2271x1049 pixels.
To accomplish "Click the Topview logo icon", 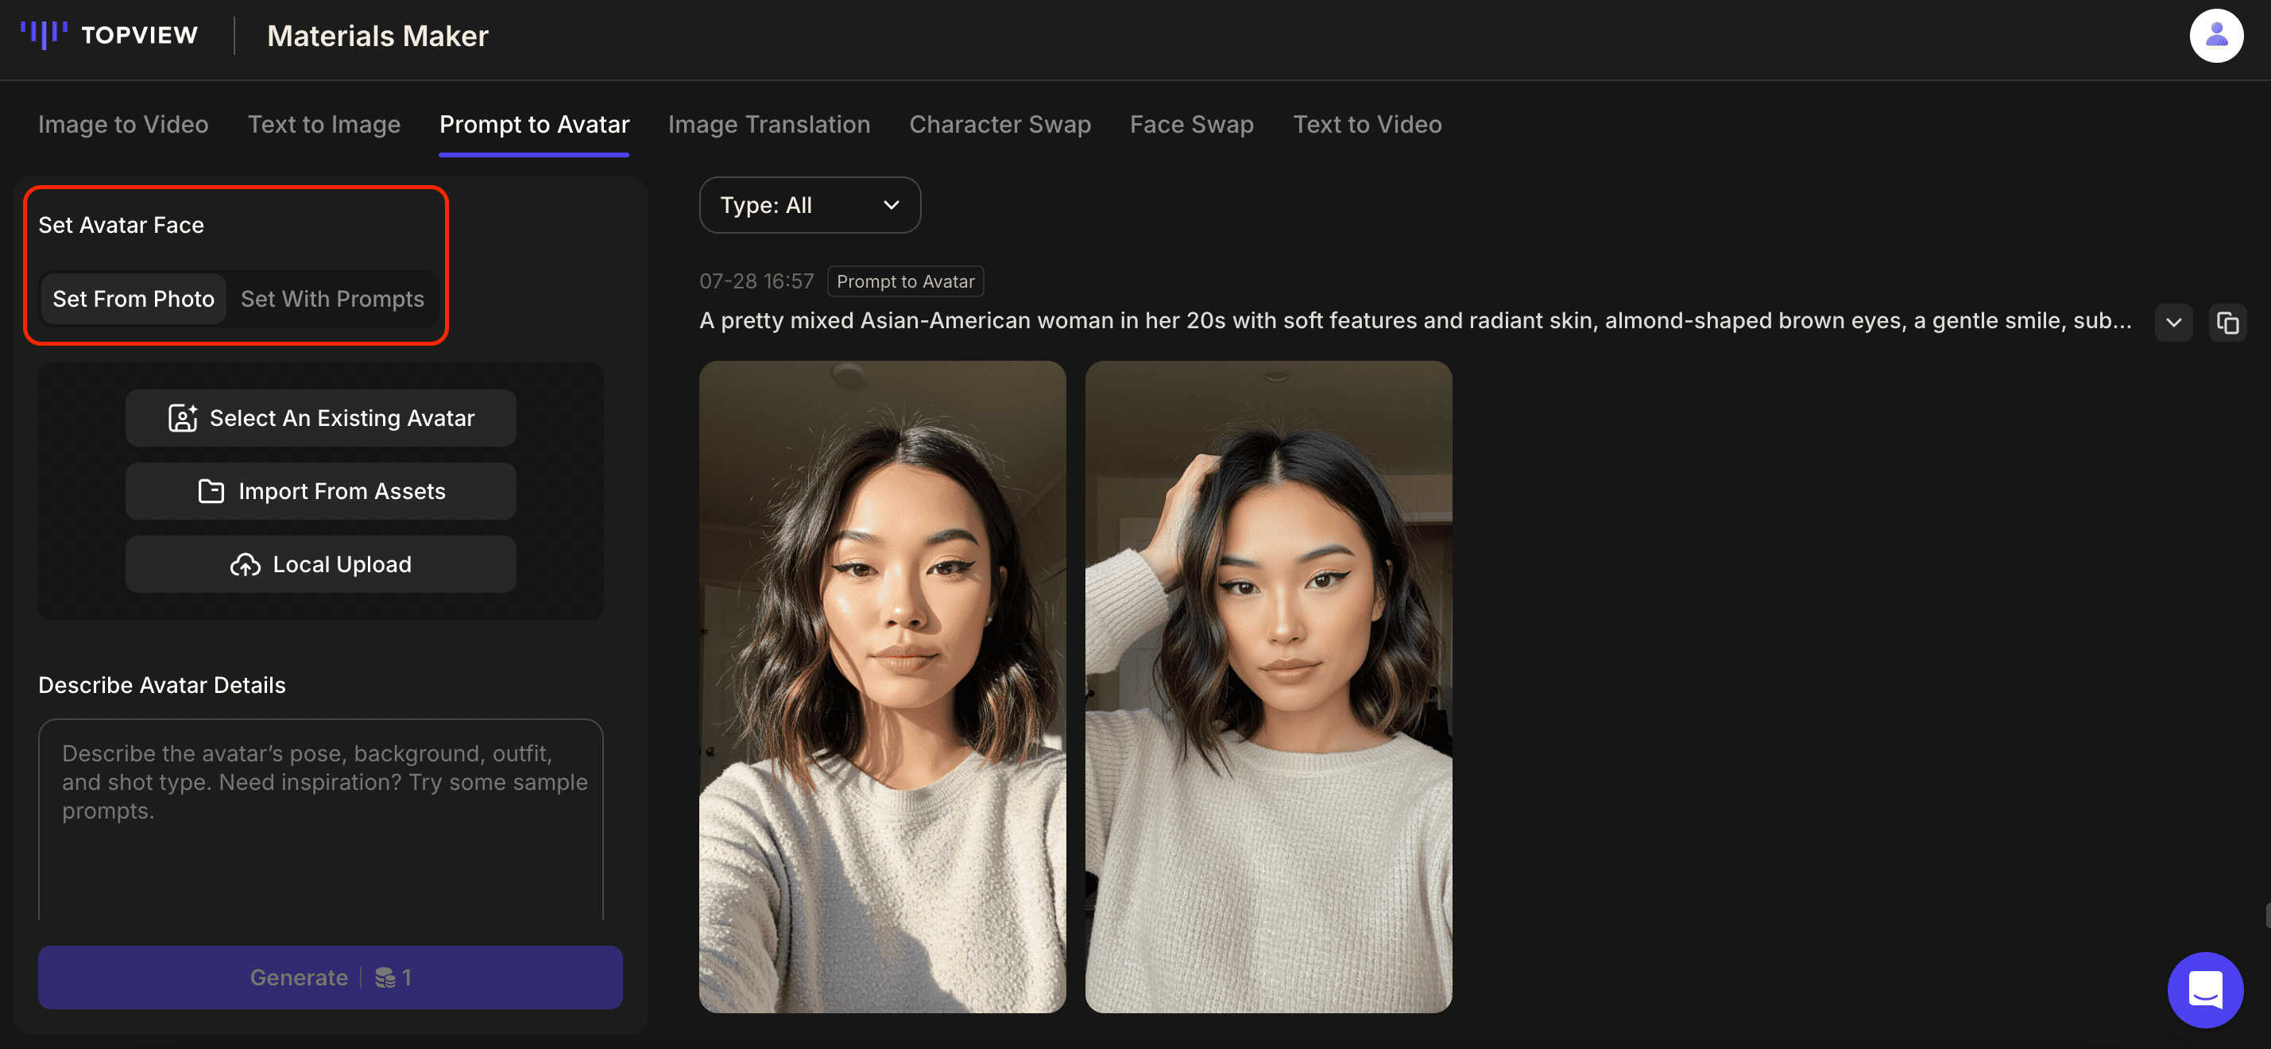I will coord(43,35).
